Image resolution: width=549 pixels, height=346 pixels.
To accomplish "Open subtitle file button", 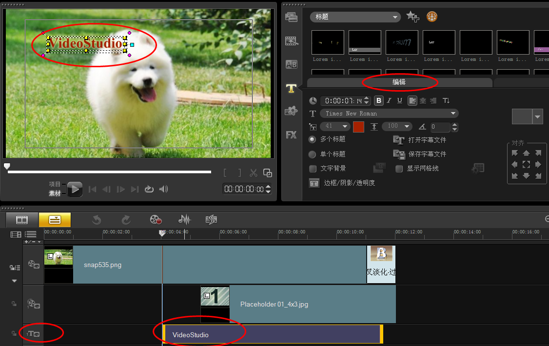I will pos(419,140).
